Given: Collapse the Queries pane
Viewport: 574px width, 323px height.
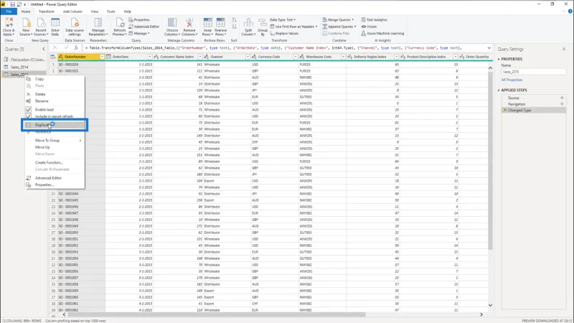Looking at the screenshot, I should [x=44, y=49].
